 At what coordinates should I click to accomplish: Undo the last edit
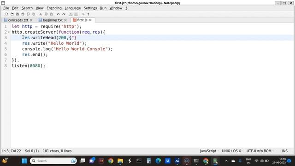(58, 14)
